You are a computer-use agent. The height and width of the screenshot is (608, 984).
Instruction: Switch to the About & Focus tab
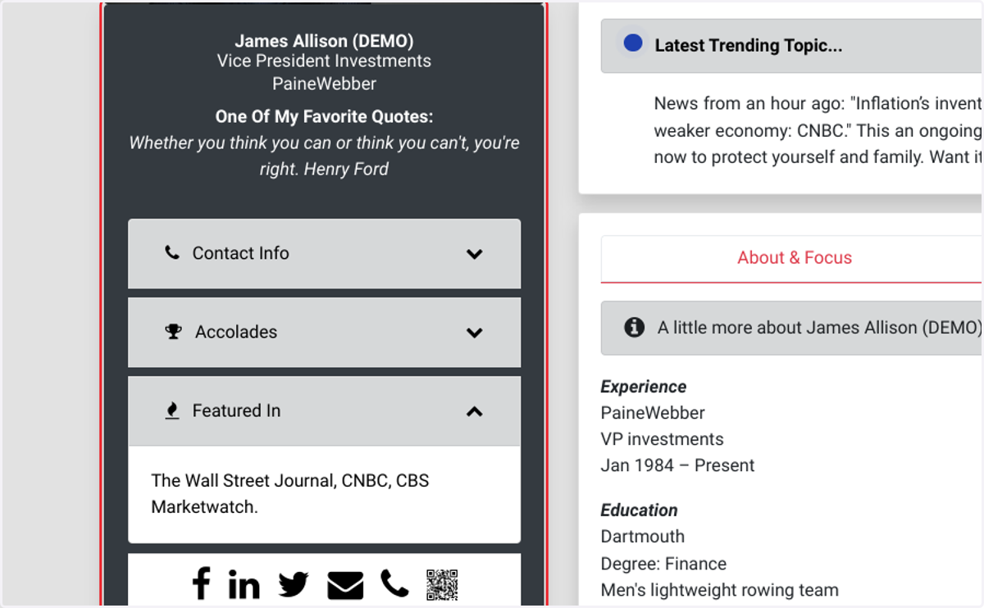point(792,258)
